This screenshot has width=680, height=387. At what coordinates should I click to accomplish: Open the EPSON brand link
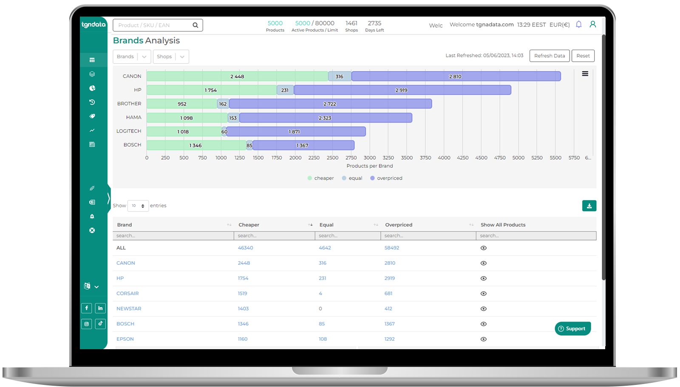(125, 339)
